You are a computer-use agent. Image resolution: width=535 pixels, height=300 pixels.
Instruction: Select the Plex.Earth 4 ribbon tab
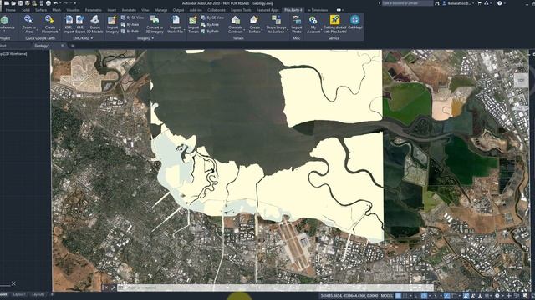point(293,10)
